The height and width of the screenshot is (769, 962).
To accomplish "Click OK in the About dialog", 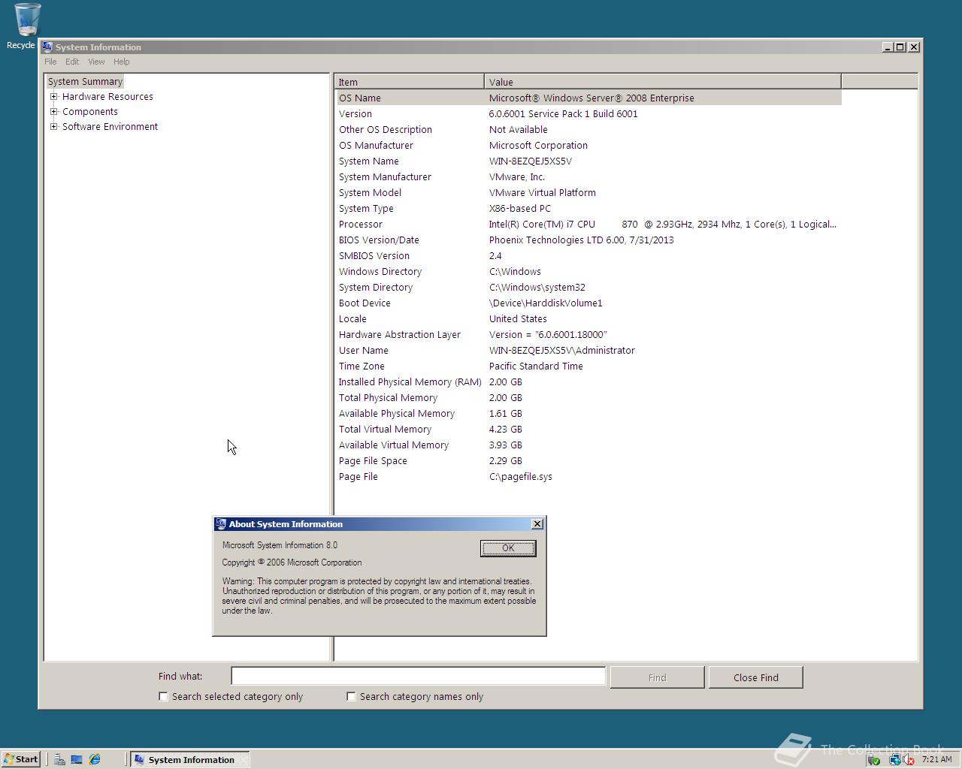I will pyautogui.click(x=508, y=548).
